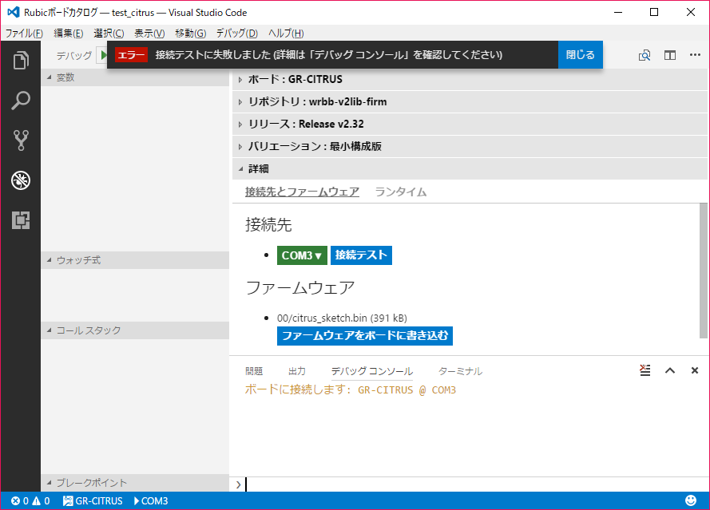Open the Explorer view in activity bar
The image size is (710, 510).
click(x=21, y=60)
